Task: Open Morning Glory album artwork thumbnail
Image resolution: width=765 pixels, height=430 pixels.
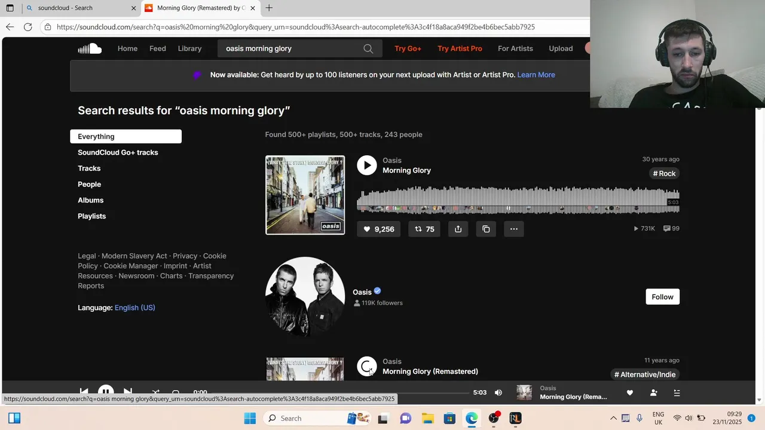Action: pos(305,195)
